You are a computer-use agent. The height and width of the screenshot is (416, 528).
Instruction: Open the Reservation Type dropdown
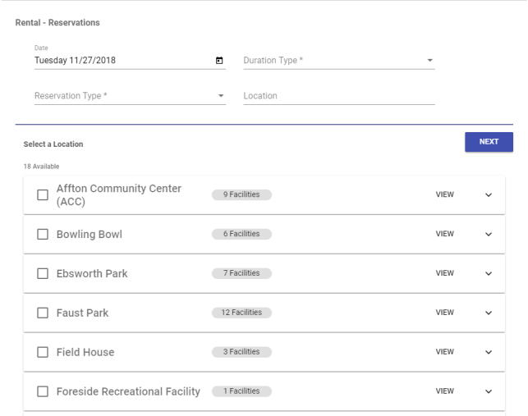(129, 96)
